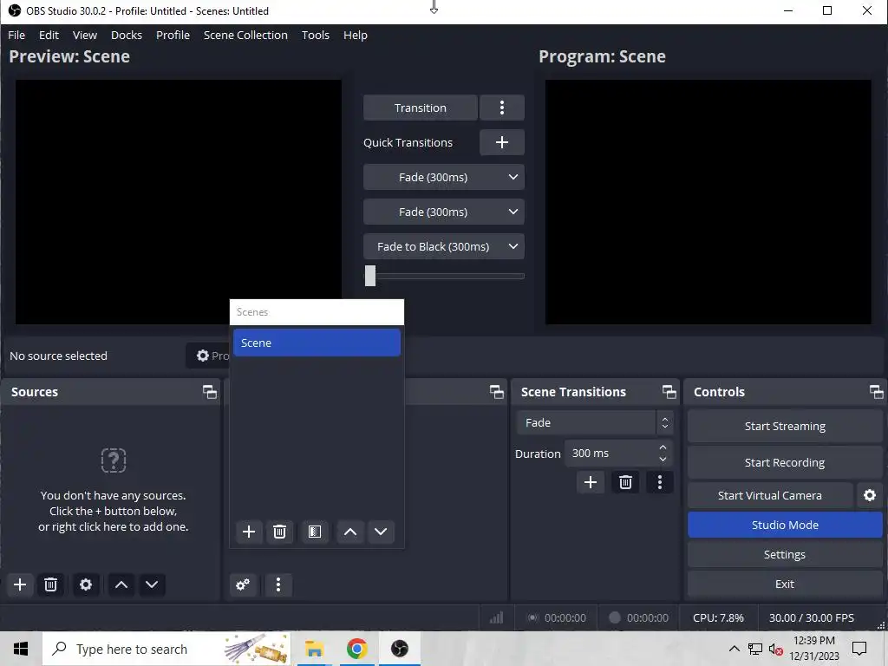Move scene down in Scenes dock
Viewport: 888px width, 666px height.
pyautogui.click(x=381, y=532)
